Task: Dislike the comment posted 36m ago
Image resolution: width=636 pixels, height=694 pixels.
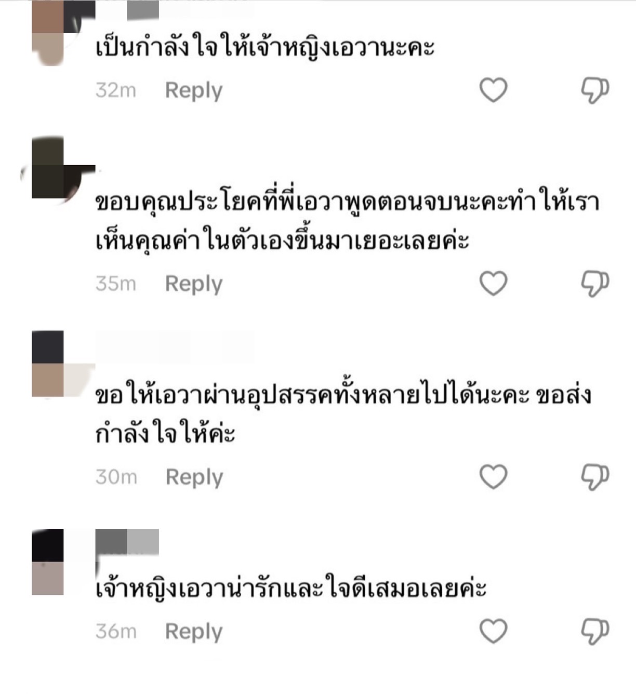Action: (595, 632)
